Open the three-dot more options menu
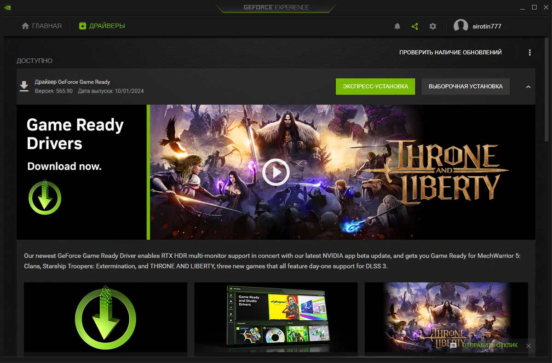The image size is (552, 363). point(530,52)
